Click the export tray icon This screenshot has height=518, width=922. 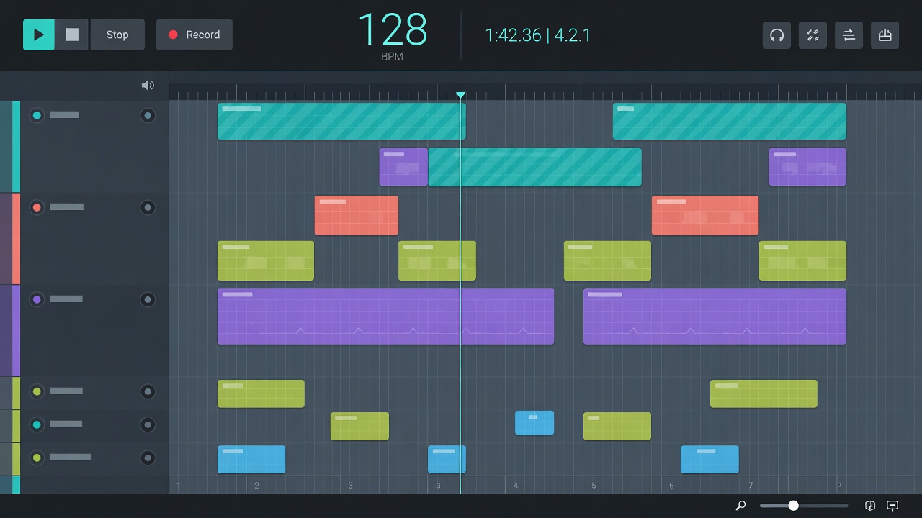pyautogui.click(x=885, y=35)
